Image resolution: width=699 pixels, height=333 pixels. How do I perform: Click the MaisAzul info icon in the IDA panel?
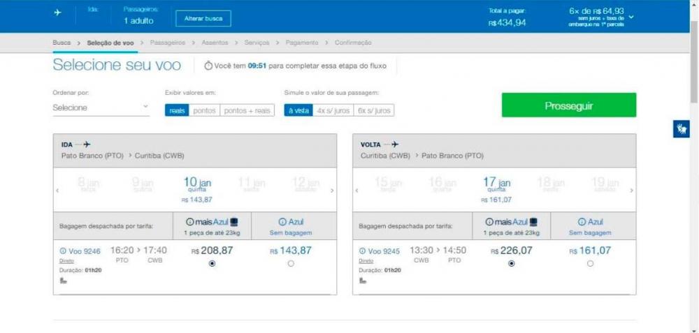(199, 221)
